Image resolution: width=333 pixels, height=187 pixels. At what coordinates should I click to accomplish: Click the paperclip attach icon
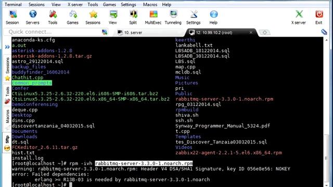pos(324,32)
